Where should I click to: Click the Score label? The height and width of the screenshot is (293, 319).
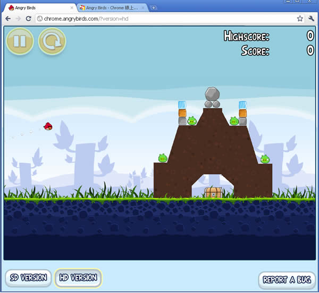coord(255,50)
